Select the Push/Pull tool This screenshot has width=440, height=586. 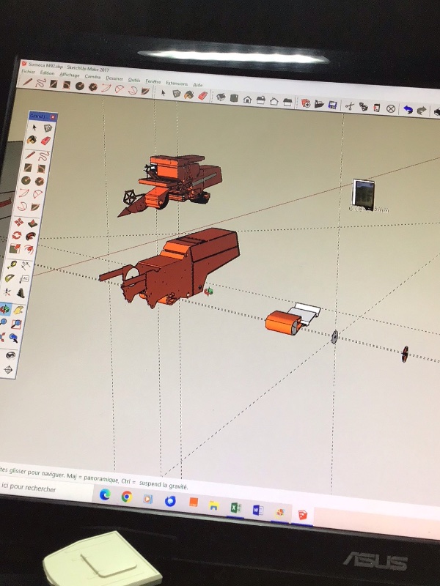pyautogui.click(x=32, y=223)
